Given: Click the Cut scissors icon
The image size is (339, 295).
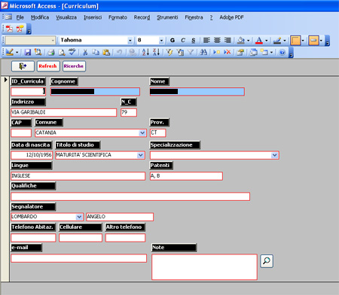Looking at the screenshot, I should pos(85,52).
